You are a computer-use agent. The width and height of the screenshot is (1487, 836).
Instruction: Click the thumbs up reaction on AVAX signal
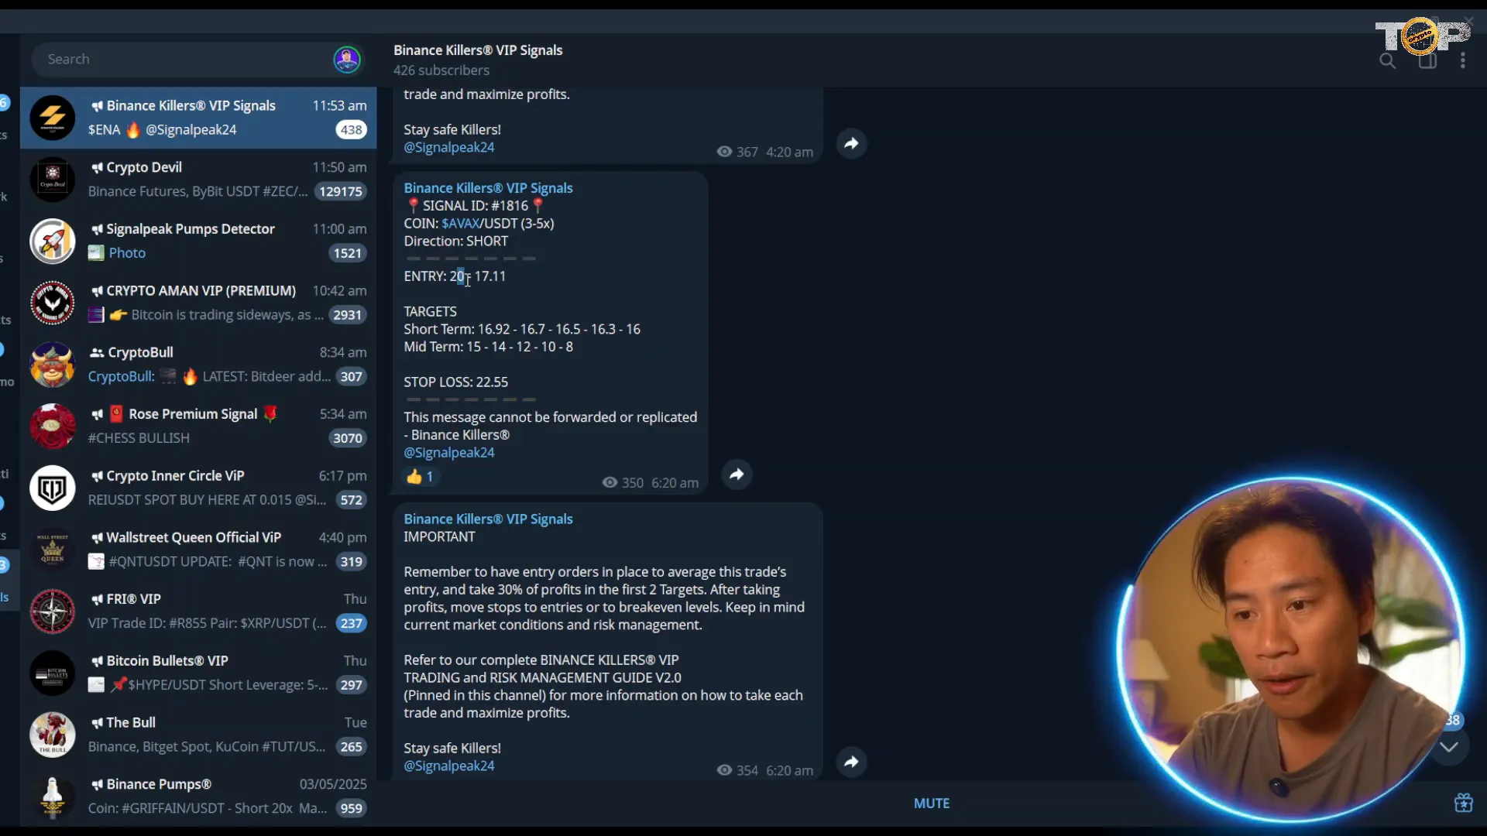point(421,477)
